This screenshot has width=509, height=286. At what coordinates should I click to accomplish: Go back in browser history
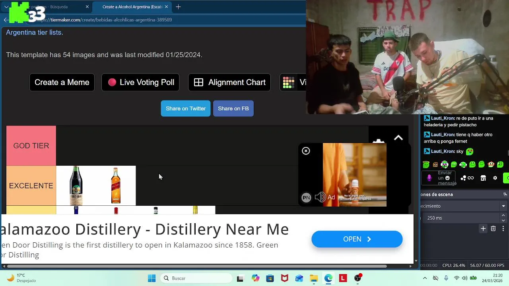click(x=6, y=20)
